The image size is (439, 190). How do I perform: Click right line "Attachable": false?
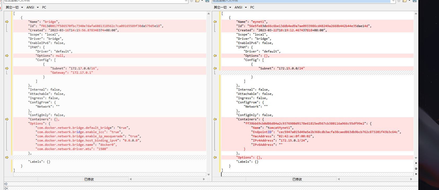(254, 94)
